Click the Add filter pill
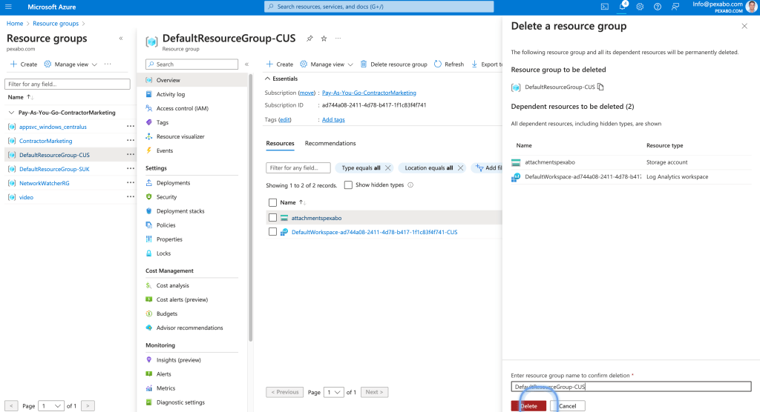The height and width of the screenshot is (412, 760). point(488,168)
